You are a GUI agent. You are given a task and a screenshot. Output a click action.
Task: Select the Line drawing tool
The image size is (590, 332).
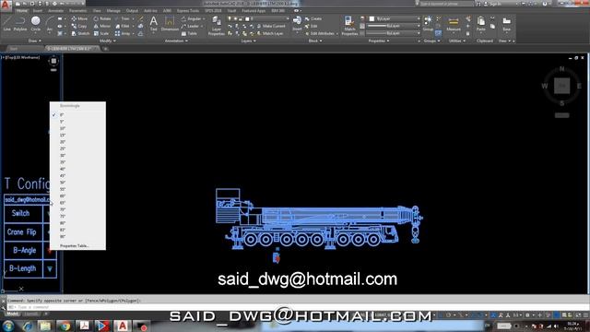(6, 24)
